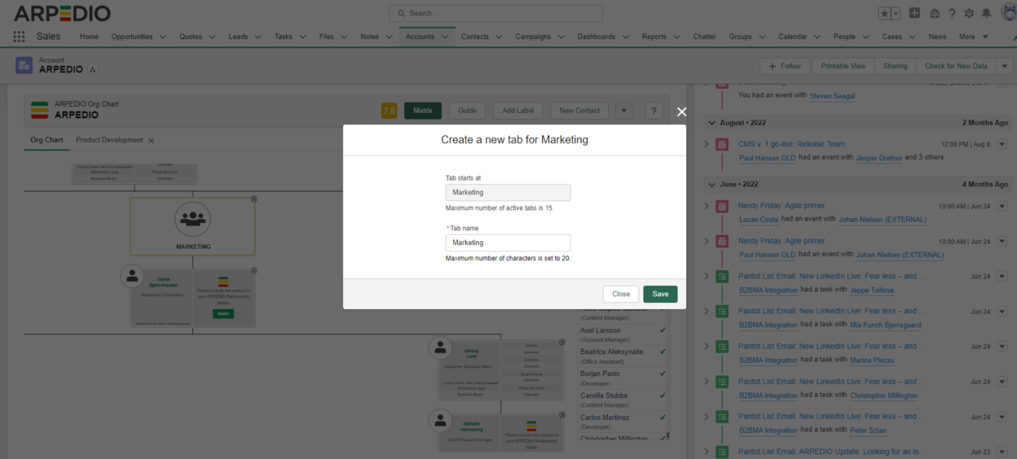Click the global Search box

tap(495, 13)
